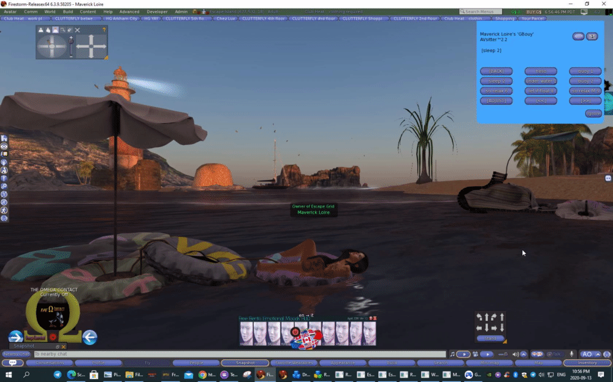613x382 pixels.
Task: Toggle the microphone talk icon
Action: point(571,354)
